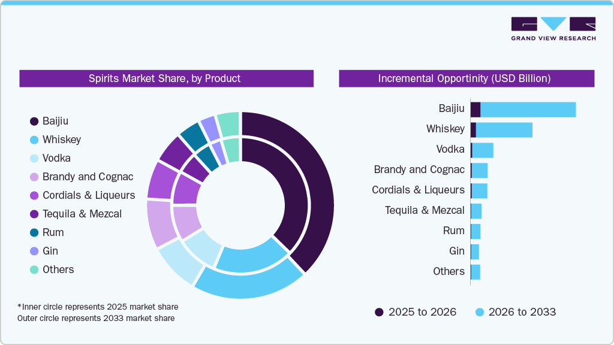This screenshot has width=614, height=345.
Task: Click the Tequila & Mezcal legend dot
Action: point(34,214)
